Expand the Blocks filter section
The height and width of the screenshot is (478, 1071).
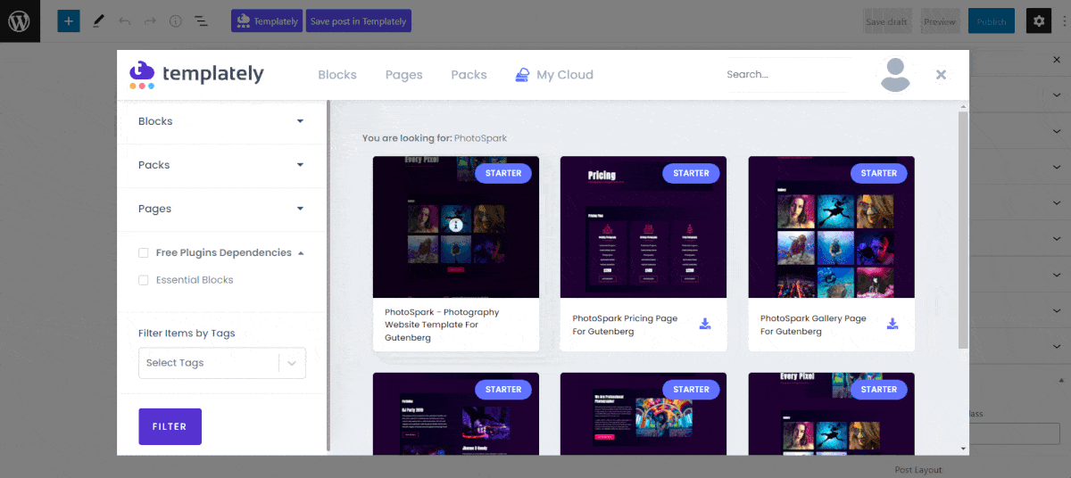221,121
